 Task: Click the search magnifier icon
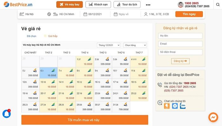tap(218, 4)
